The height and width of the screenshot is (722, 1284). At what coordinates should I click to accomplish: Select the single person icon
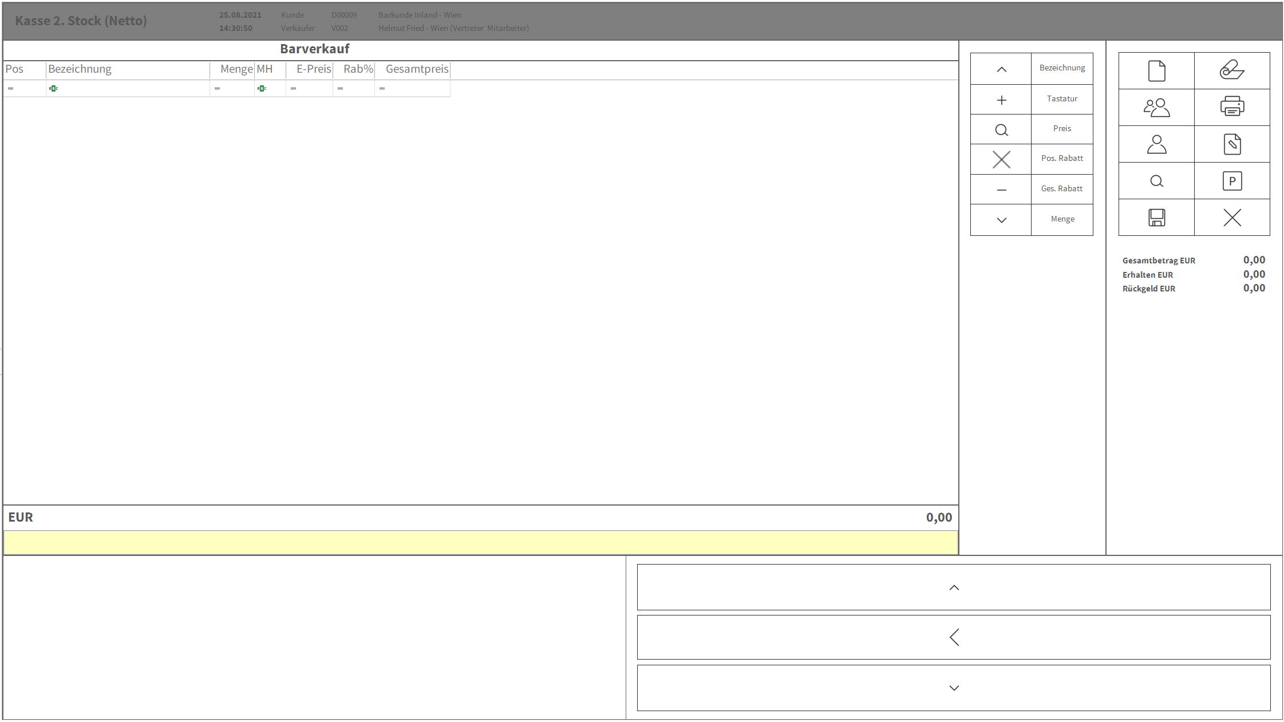[x=1156, y=144]
